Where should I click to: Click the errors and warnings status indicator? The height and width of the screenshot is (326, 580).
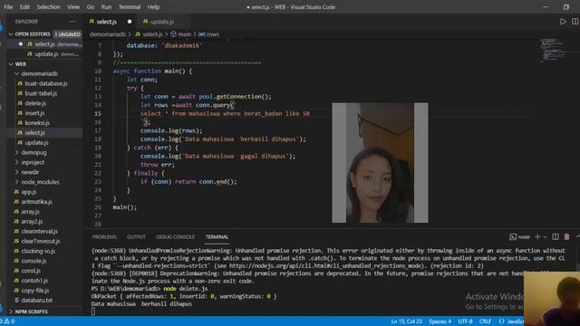(x=8, y=321)
